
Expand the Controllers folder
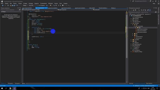tap(131, 39)
